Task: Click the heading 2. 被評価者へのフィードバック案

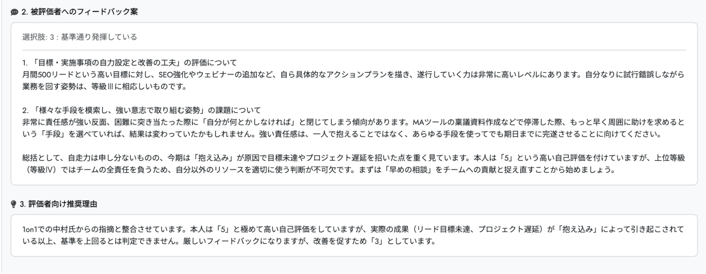Action: [x=79, y=12]
